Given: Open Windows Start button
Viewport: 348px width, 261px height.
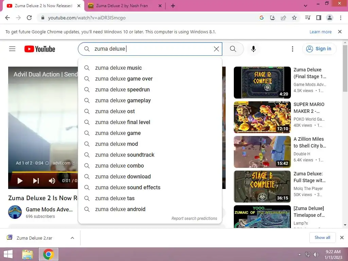Looking at the screenshot, I should point(8,254).
